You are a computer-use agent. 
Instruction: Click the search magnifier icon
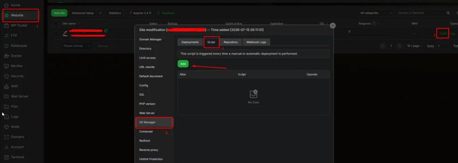[x=448, y=13]
